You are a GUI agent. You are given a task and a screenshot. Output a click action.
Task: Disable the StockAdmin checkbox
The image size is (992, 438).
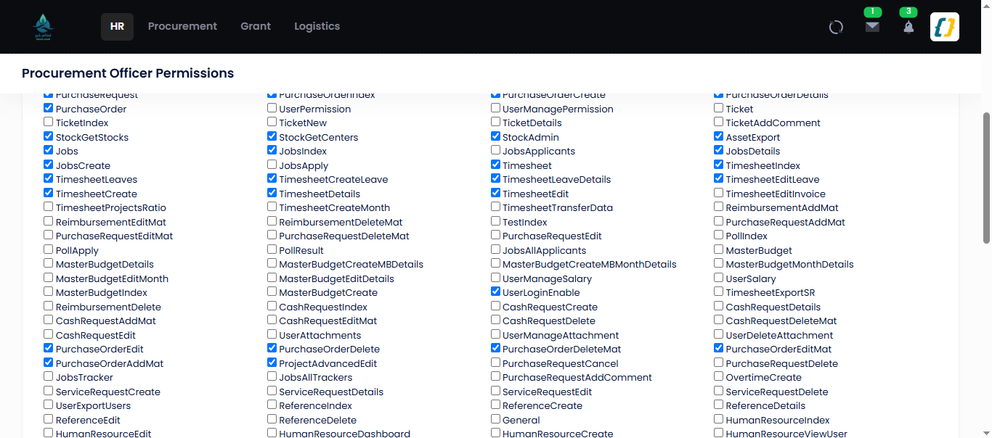pos(496,136)
